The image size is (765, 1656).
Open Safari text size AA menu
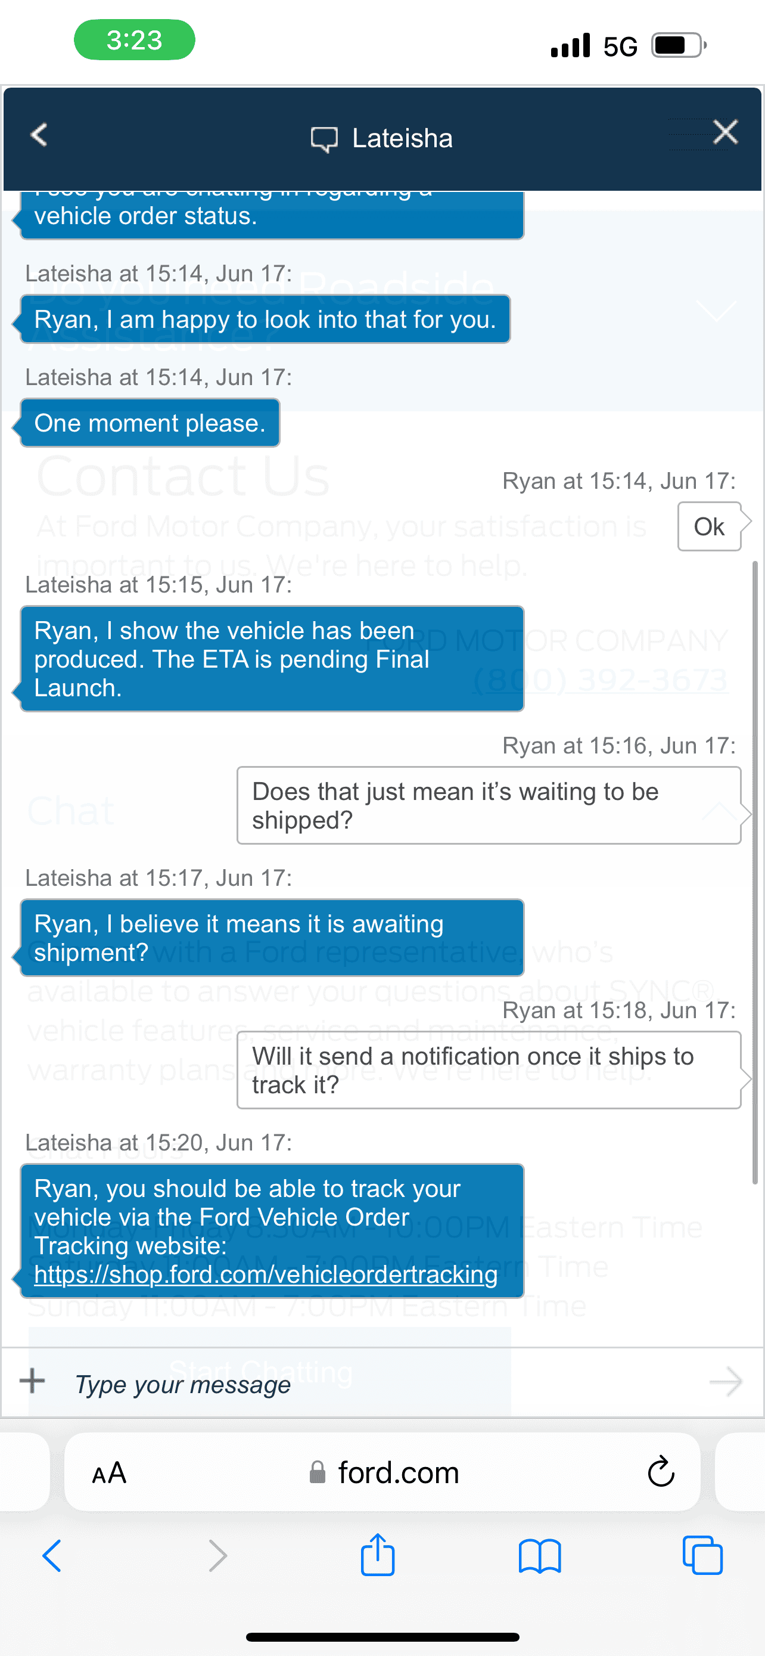[109, 1473]
